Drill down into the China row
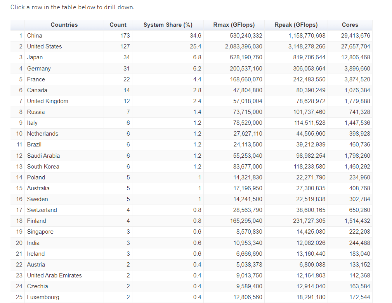392x303 pixels. coord(35,36)
